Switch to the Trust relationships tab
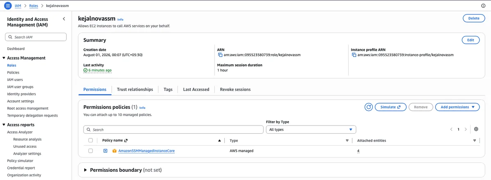Image resolution: width=491 pixels, height=180 pixels. pos(135,89)
